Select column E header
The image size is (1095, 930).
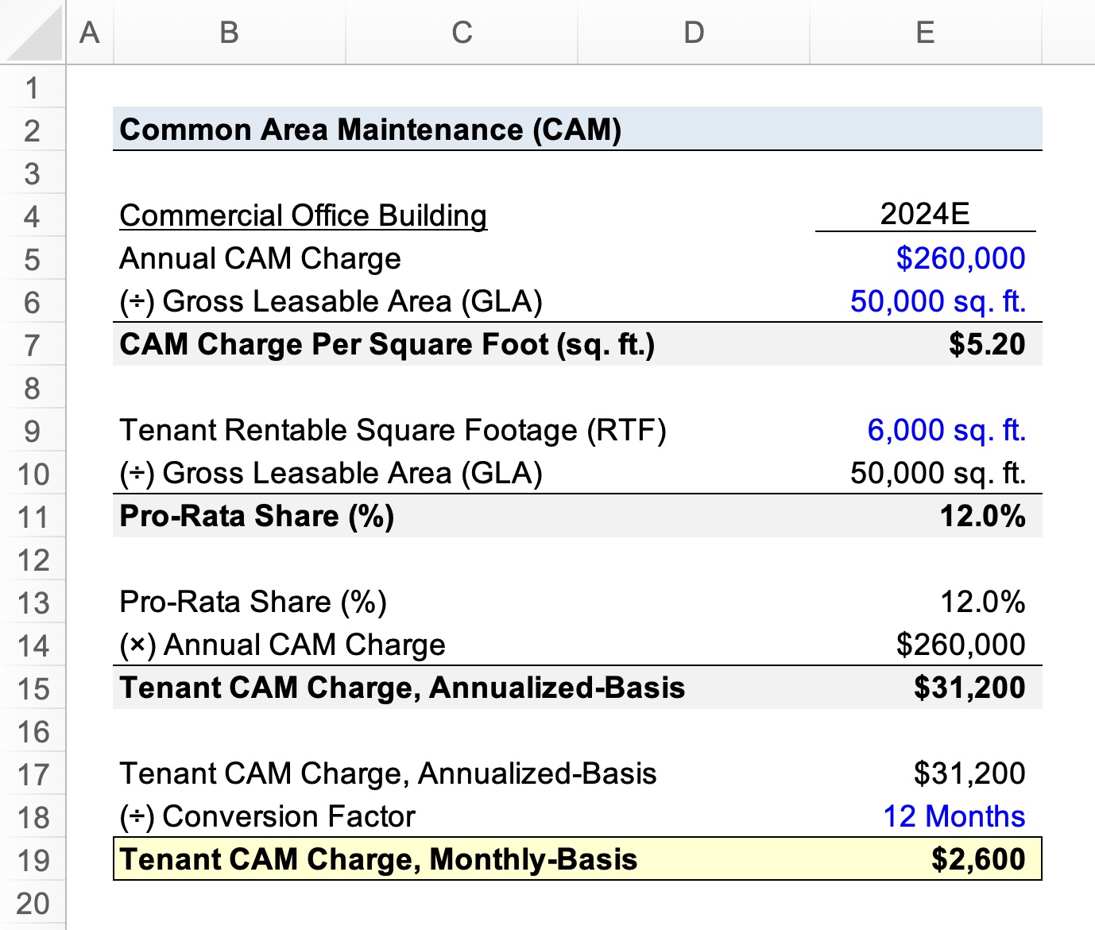click(926, 32)
